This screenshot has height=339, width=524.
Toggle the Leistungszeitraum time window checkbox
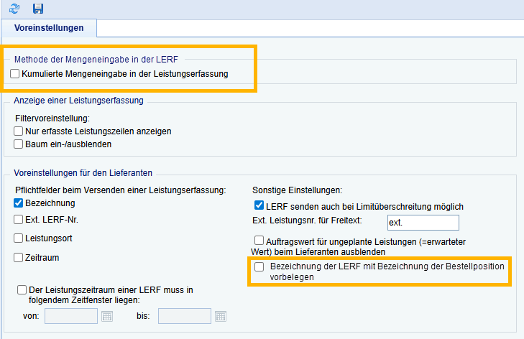point(22,289)
